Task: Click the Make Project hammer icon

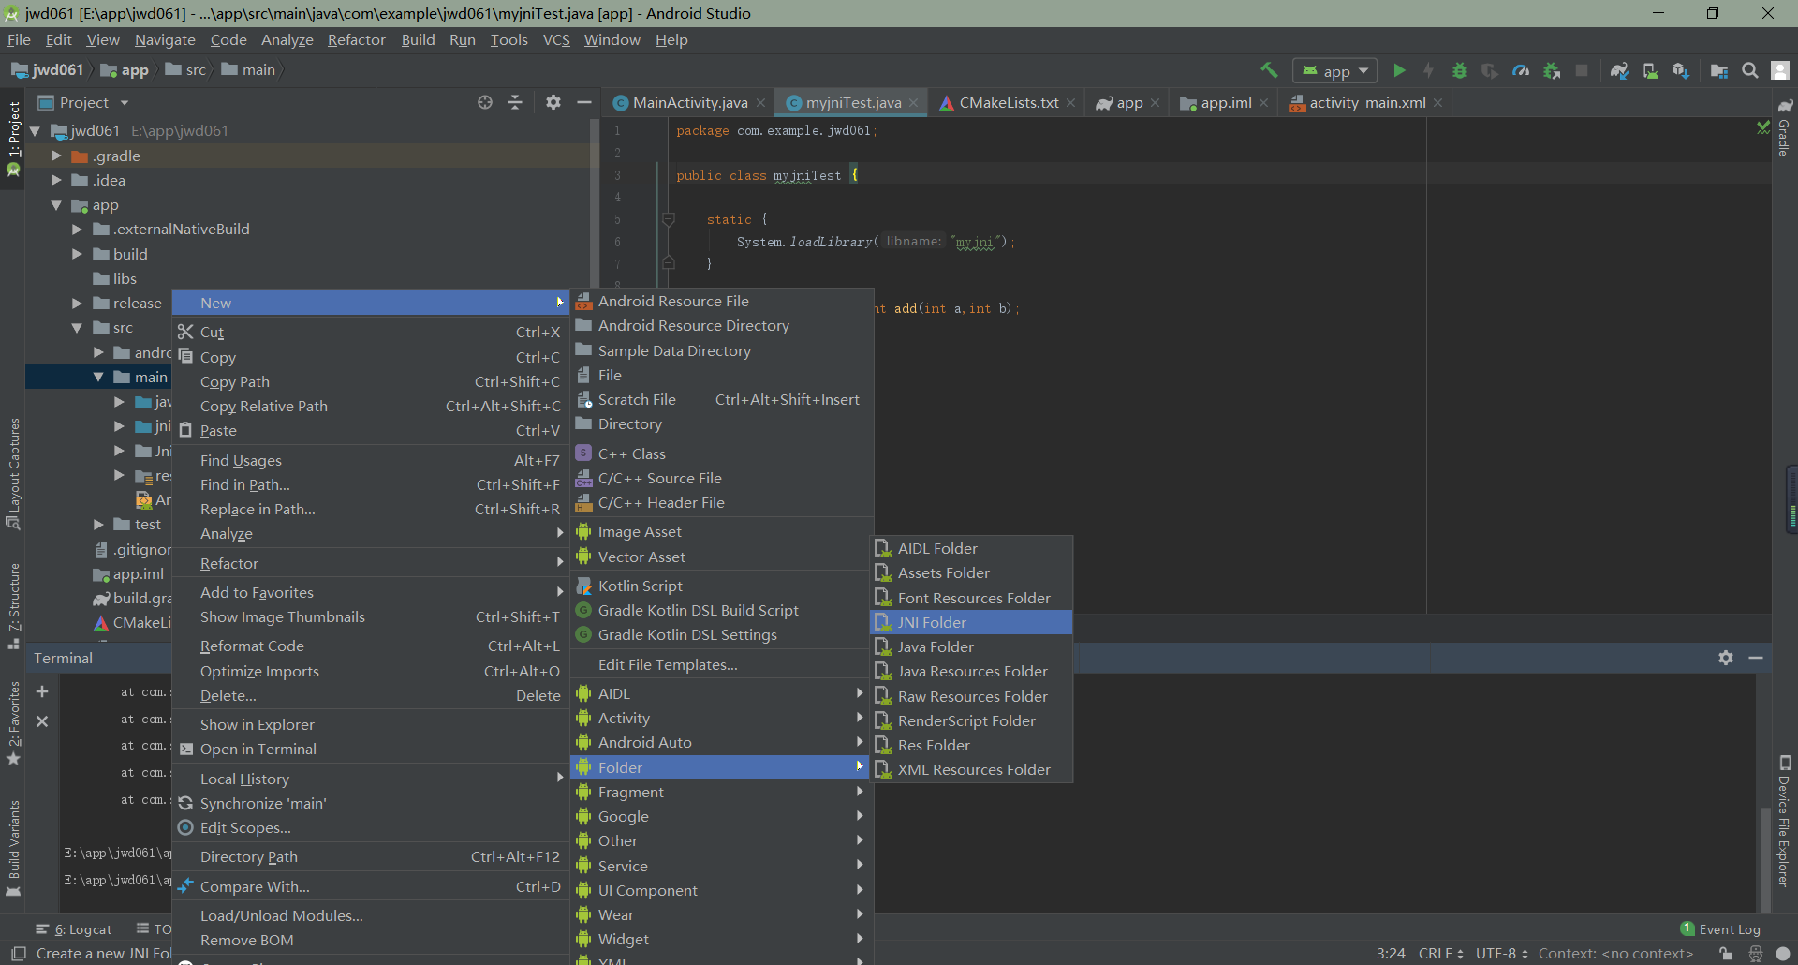Action: pyautogui.click(x=1269, y=70)
